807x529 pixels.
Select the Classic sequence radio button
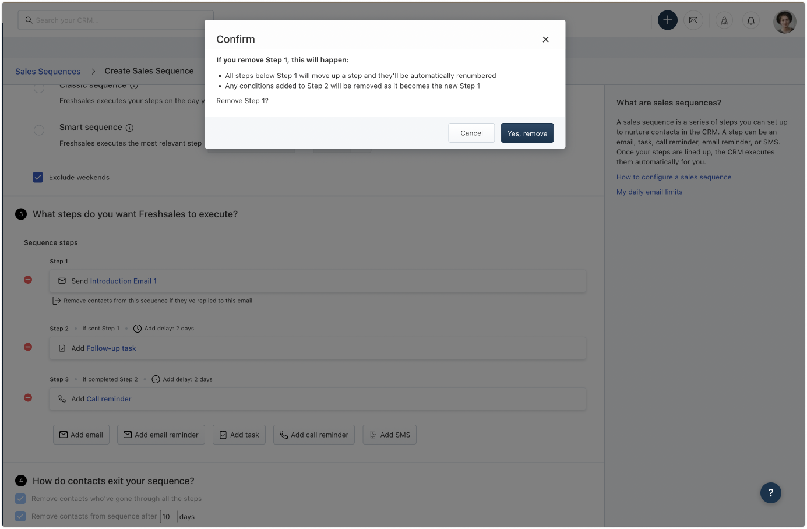39,88
